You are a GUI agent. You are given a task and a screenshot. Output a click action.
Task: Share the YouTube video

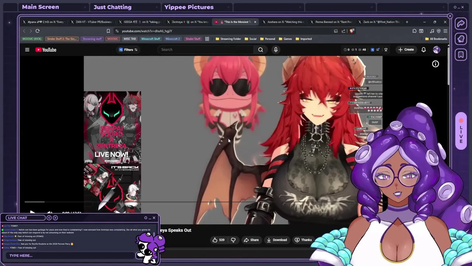[251, 240]
